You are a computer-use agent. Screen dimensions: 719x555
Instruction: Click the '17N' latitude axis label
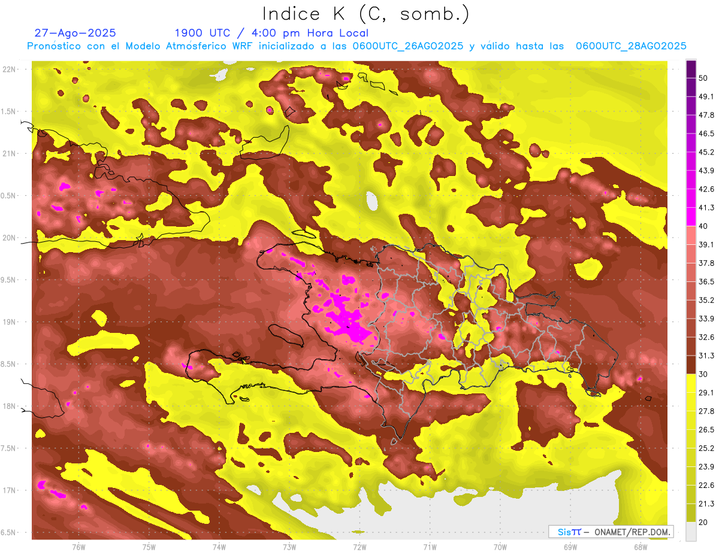[x=10, y=490]
